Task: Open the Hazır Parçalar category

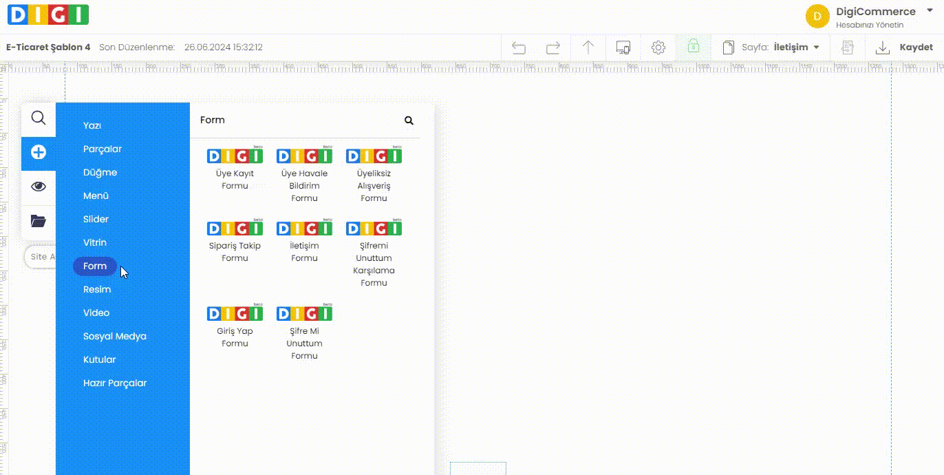Action: [115, 383]
